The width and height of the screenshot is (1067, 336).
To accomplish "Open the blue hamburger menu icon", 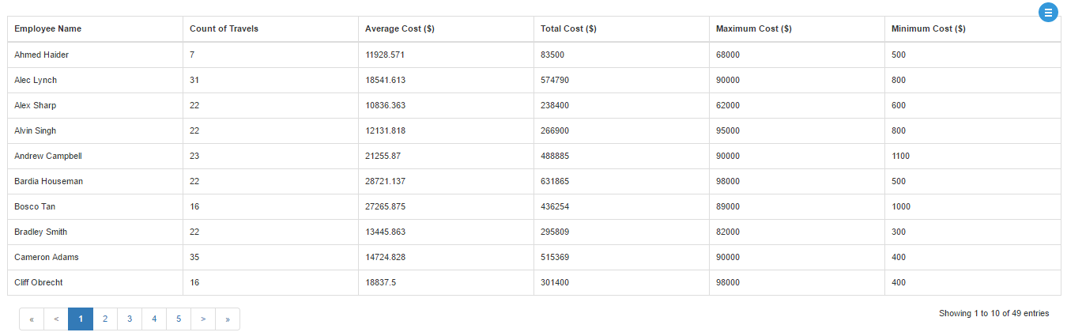I will tap(1048, 12).
